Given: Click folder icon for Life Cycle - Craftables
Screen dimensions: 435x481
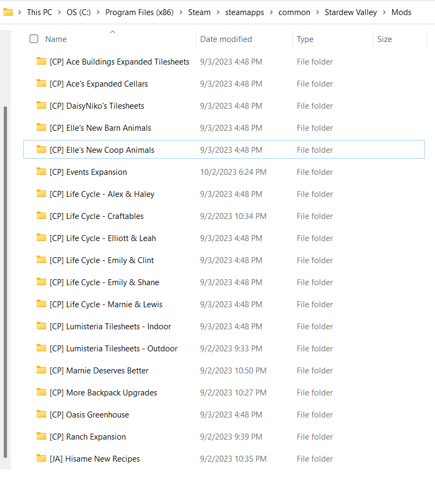Looking at the screenshot, I should click(41, 216).
